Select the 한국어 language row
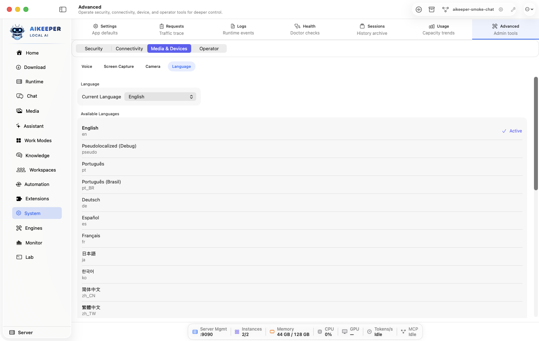The image size is (539, 341). [x=302, y=274]
